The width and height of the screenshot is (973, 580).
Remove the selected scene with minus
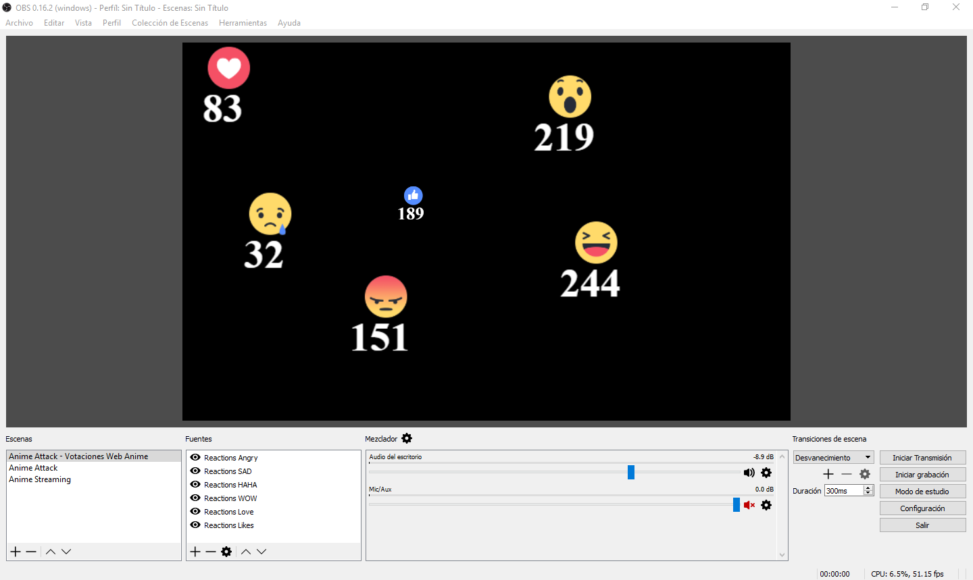tap(31, 552)
